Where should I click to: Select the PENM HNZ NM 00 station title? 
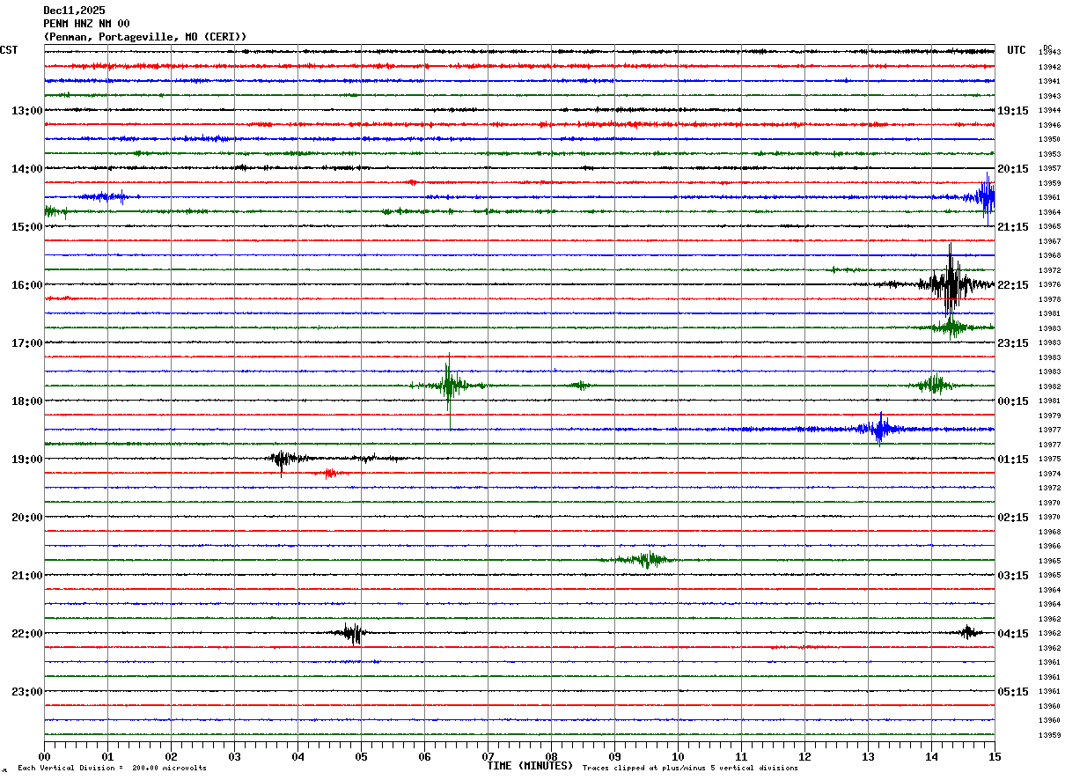86,24
